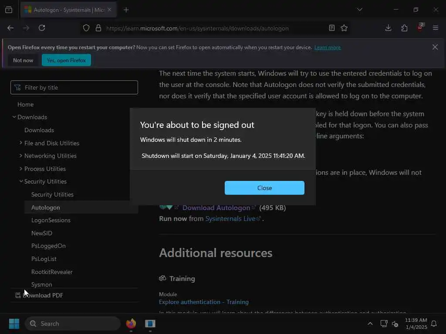Open a new tab with plus
Image resolution: width=446 pixels, height=334 pixels.
[126, 10]
